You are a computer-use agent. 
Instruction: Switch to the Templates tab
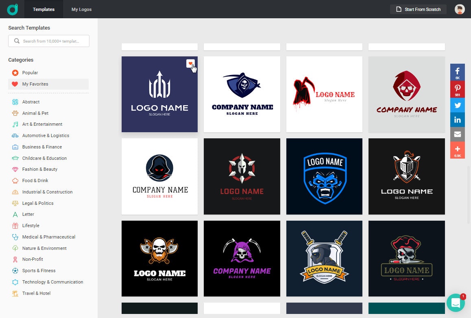(44, 9)
